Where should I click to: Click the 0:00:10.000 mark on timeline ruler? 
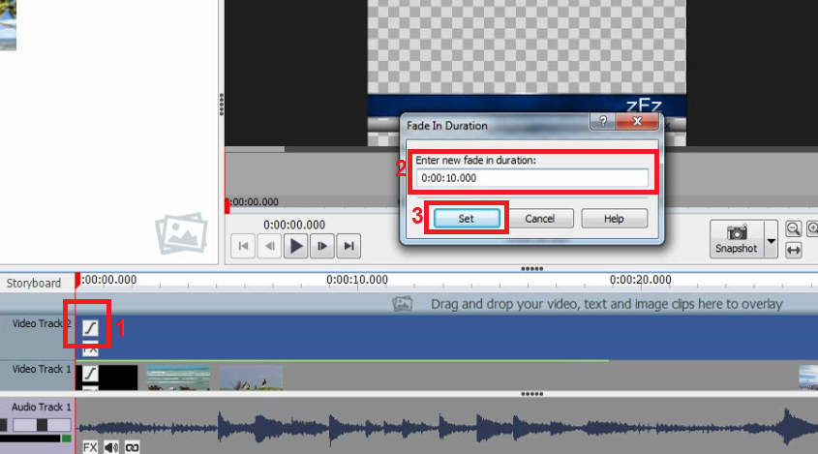(357, 280)
